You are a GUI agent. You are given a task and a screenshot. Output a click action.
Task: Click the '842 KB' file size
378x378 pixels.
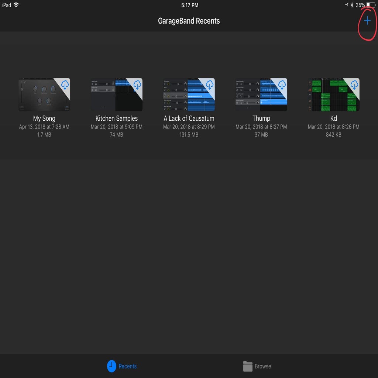(x=333, y=135)
